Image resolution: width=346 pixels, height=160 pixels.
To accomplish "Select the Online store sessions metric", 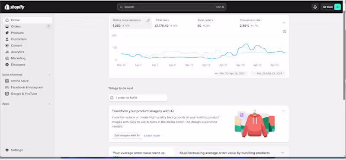I will tap(131, 23).
